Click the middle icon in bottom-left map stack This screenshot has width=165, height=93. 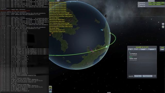pos(51,90)
